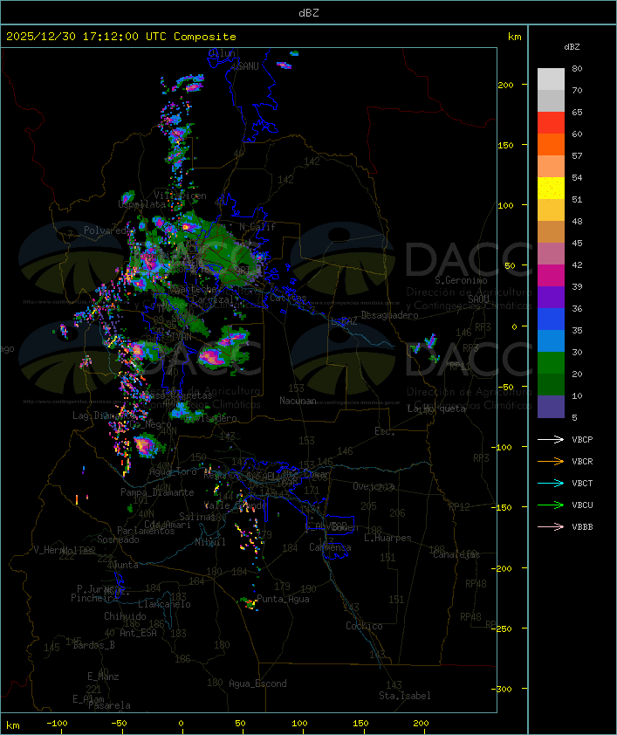617x735 pixels.
Task: Click the isolated echo cluster east of Desaguadero
Action: 426,347
